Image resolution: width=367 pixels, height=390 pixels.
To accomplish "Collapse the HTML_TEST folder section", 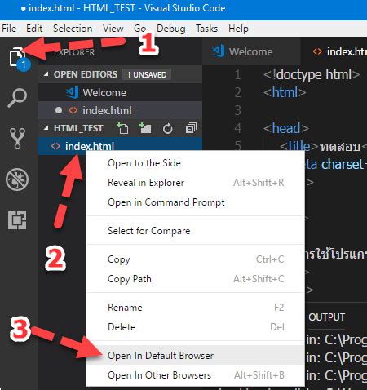I will [x=46, y=128].
